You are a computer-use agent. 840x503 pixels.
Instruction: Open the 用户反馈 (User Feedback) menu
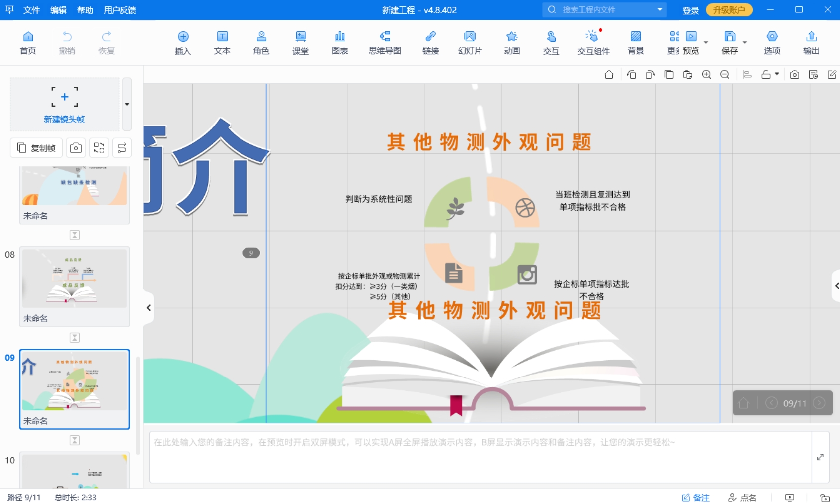pos(120,10)
